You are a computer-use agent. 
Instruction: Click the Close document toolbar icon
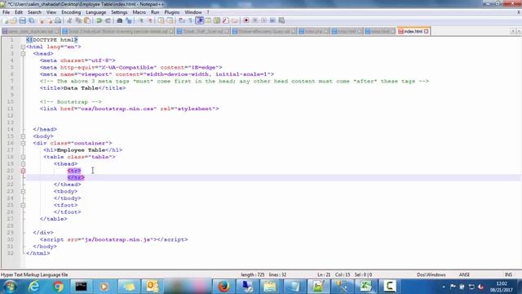coord(42,20)
